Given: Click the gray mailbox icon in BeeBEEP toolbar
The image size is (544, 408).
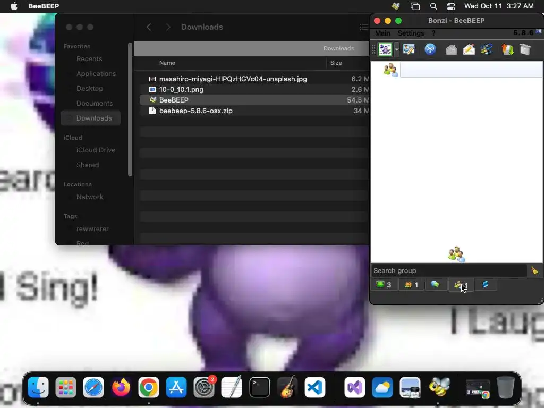Looking at the screenshot, I should pos(452,49).
